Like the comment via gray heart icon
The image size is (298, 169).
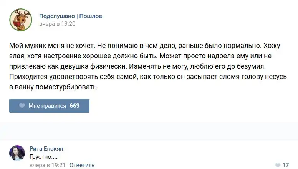278,165
